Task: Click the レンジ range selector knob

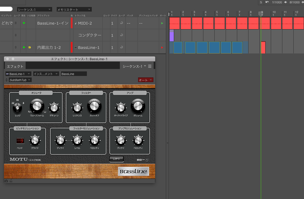Action: (x=17, y=108)
